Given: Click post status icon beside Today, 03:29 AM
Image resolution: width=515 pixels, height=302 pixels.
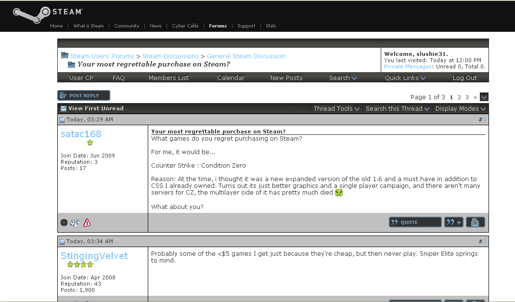Looking at the screenshot, I should tap(62, 120).
